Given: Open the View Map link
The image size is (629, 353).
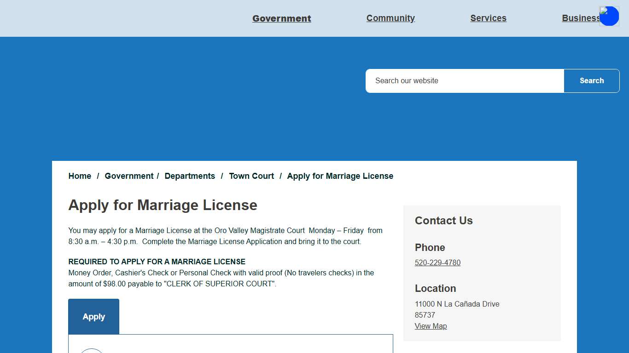Looking at the screenshot, I should (x=431, y=326).
